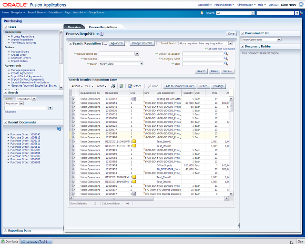Viewport: 305px width, 244px height.
Task: Open Purchase Order 1006613 link
Action: [25, 138]
